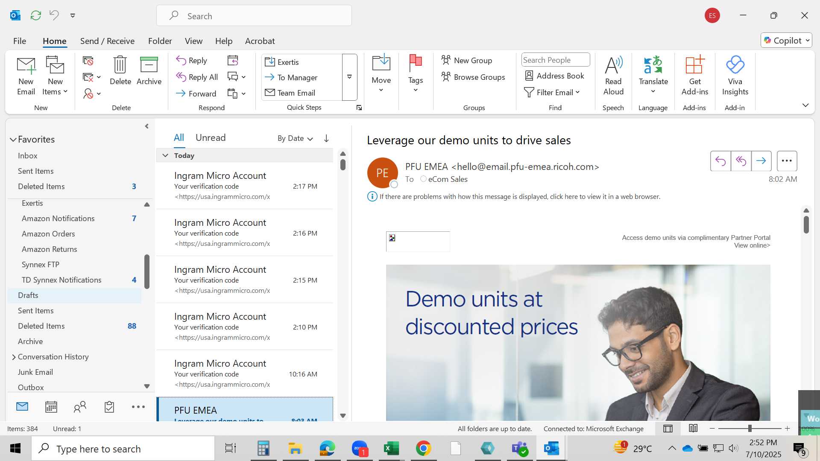
Task: Open People view in navigation bar
Action: click(x=80, y=407)
